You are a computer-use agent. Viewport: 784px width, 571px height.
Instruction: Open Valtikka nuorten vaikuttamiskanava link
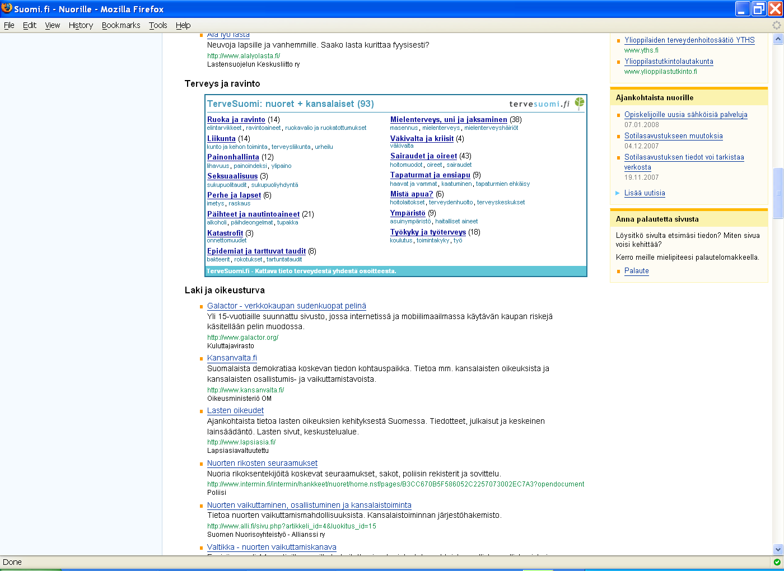tap(272, 547)
